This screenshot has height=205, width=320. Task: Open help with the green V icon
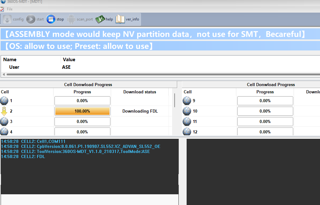[100, 19]
